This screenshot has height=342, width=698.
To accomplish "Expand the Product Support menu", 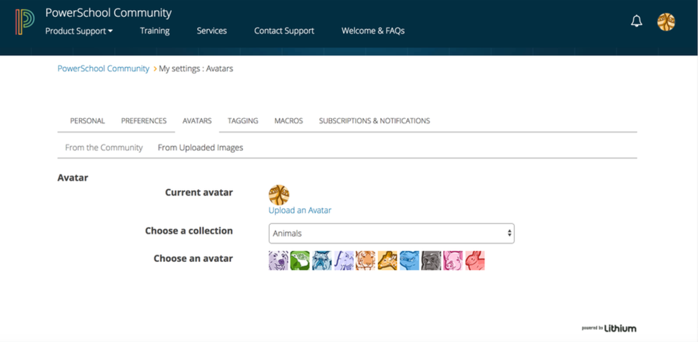I will coord(79,31).
